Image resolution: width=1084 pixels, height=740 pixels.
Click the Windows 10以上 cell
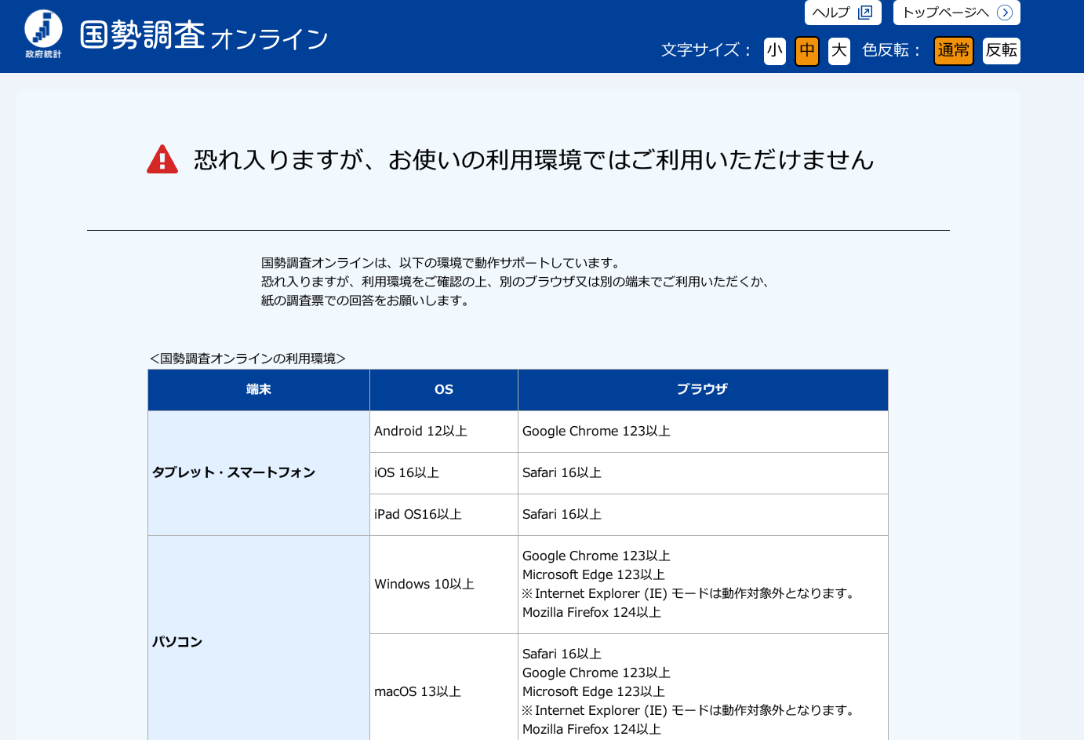424,584
